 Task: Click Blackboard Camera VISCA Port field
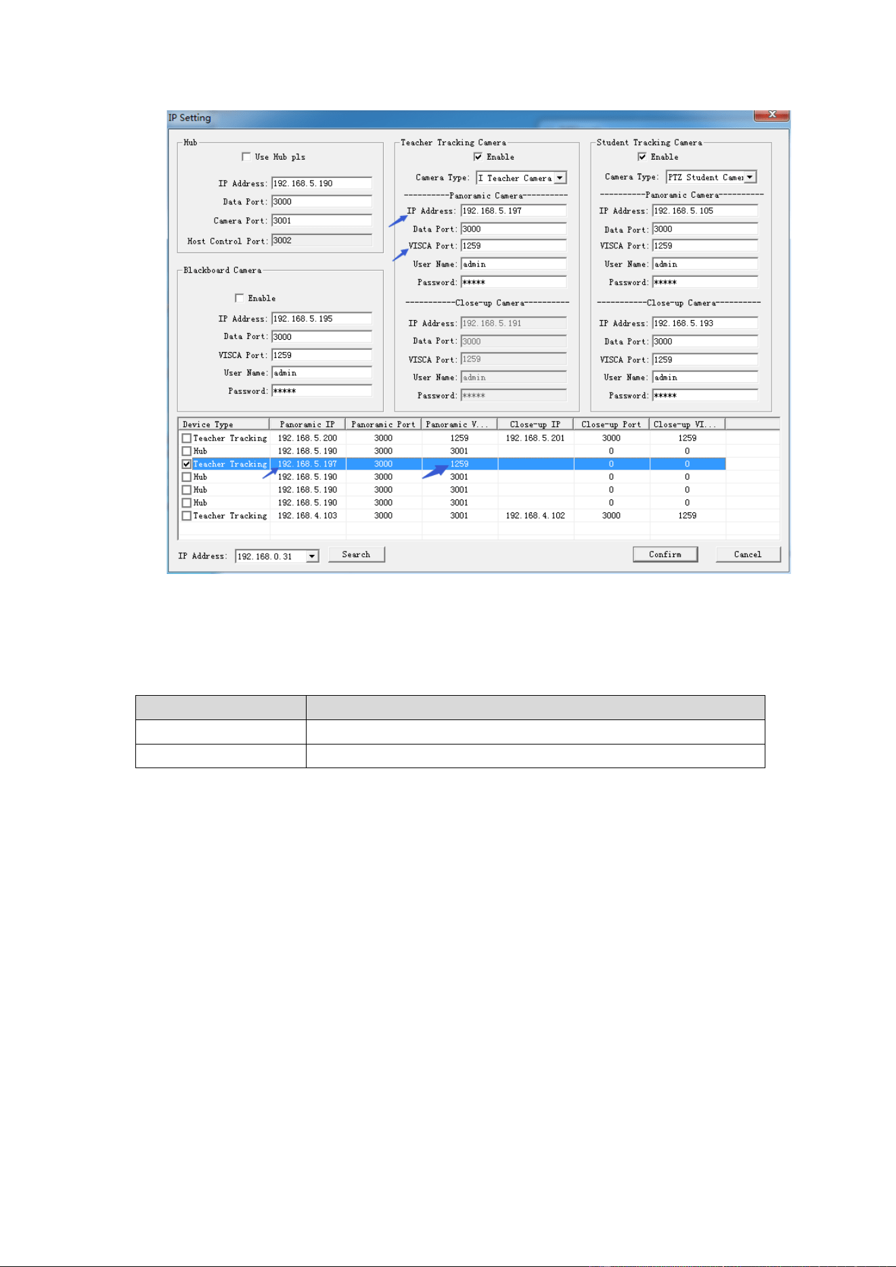321,355
